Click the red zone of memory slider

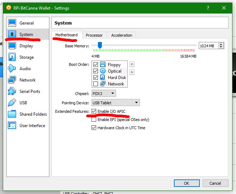pyautogui.click(x=190, y=50)
